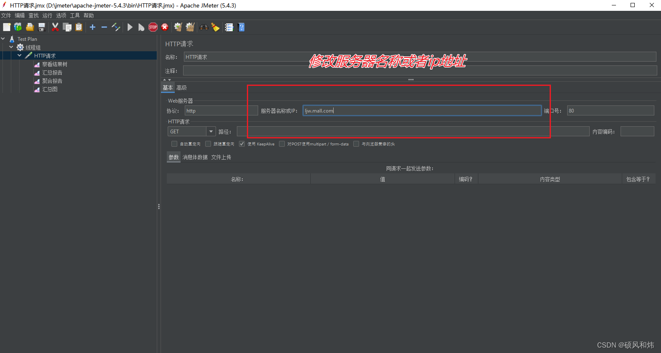Toggle 跟随重定向 checkbox

(208, 144)
